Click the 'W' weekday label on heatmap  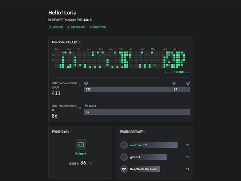tap(53, 60)
